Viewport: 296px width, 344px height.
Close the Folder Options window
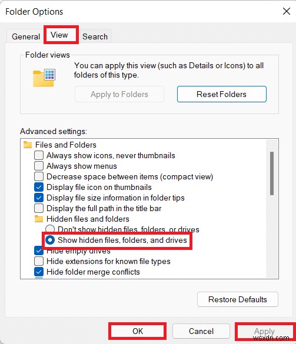click(287, 11)
